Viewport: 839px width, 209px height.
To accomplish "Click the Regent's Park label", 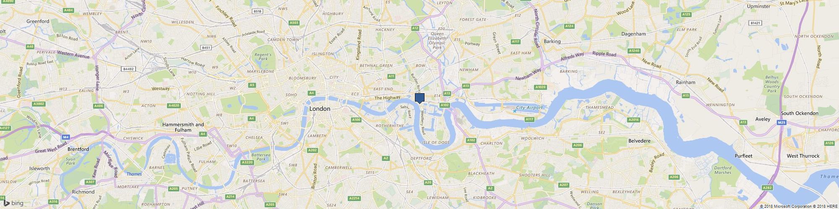I will (x=263, y=57).
